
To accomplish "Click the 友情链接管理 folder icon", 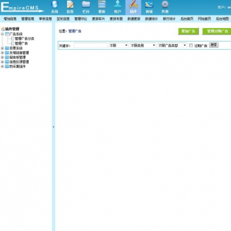I will tap(7, 53).
